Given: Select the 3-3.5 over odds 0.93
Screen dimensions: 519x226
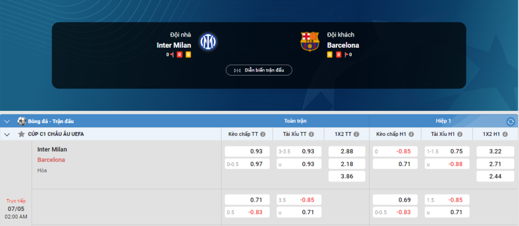Looking at the screenshot, I should [299, 152].
